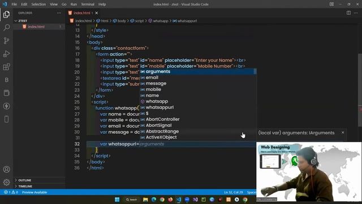The height and width of the screenshot is (204, 362).
Task: Click the script breadcrumb segment
Action: pyautogui.click(x=137, y=21)
